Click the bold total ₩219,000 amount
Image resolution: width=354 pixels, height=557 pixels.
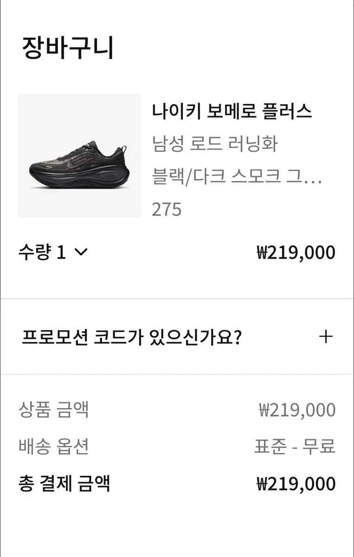point(296,484)
